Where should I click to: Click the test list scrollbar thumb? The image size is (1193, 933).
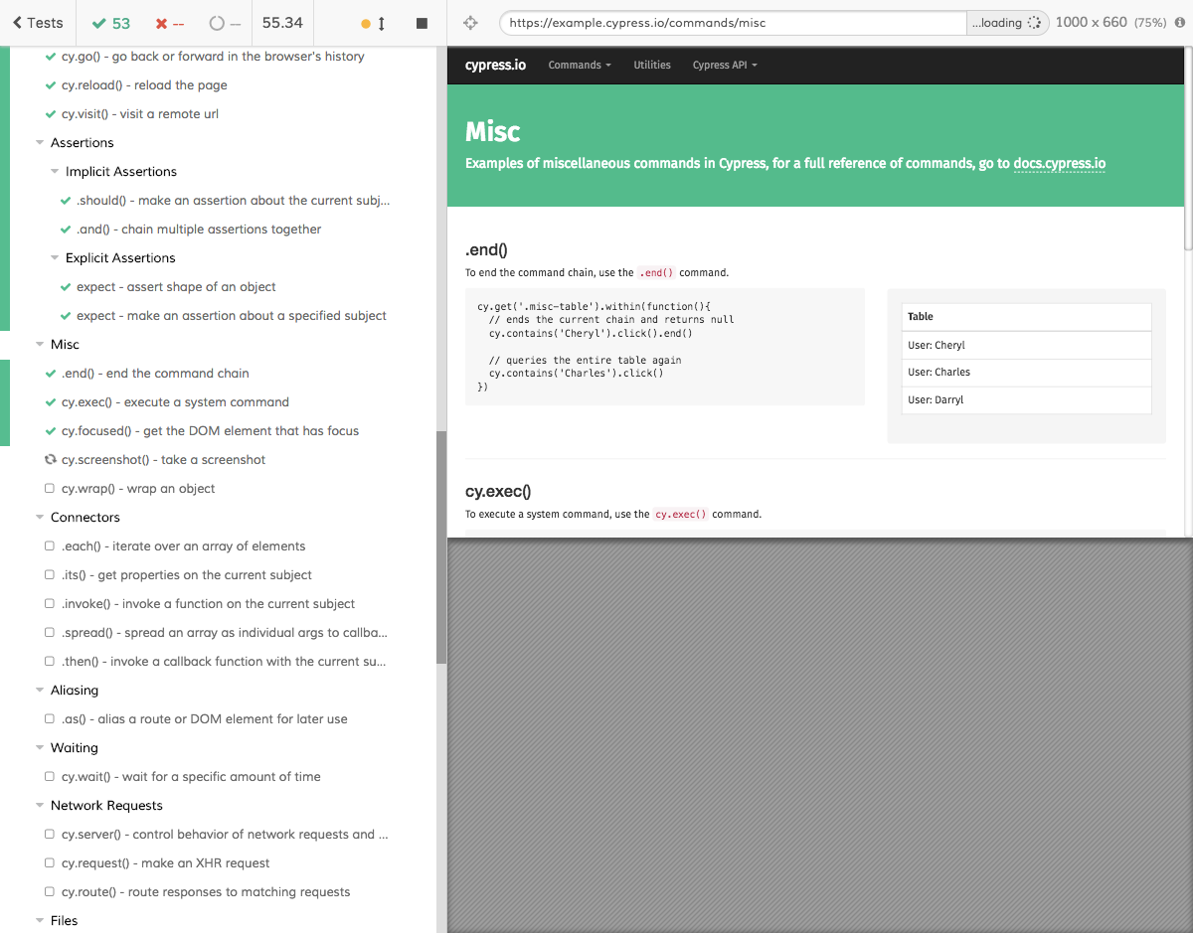(441, 547)
